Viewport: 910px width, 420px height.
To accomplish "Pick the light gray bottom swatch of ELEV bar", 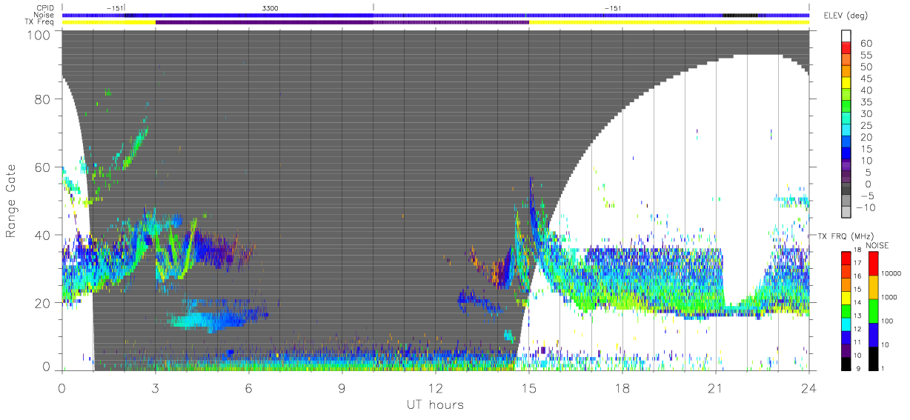I will coord(846,213).
